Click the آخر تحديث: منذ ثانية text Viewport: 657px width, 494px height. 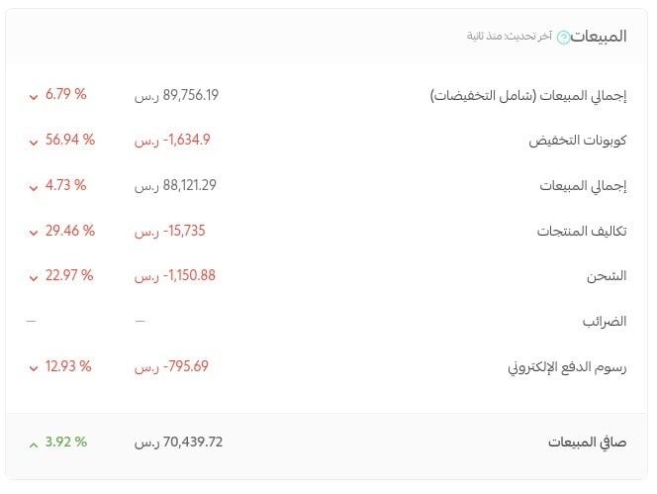coord(510,36)
